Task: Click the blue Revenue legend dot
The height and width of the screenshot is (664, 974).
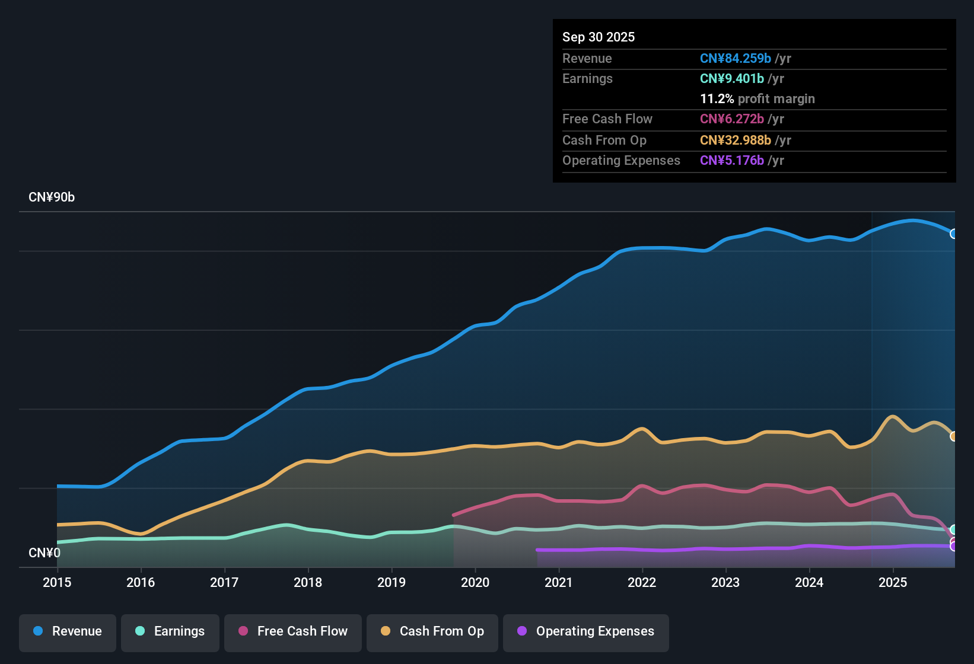Action: click(x=37, y=631)
